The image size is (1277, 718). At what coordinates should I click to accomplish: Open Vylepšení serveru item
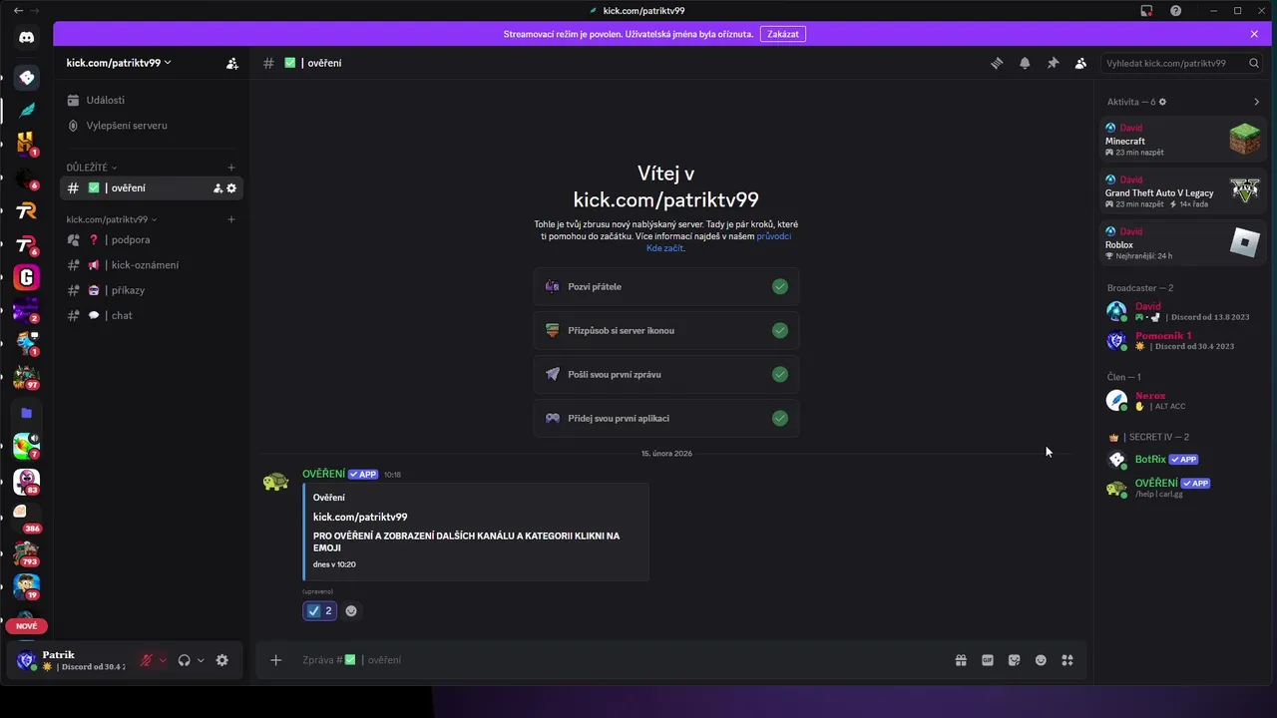click(x=152, y=126)
